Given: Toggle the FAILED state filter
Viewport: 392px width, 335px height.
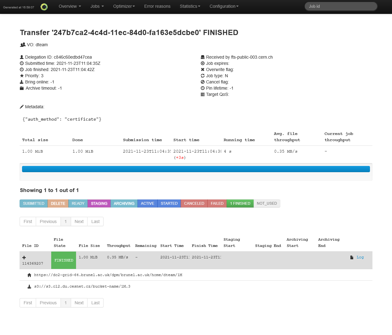Looking at the screenshot, I should coord(217,203).
